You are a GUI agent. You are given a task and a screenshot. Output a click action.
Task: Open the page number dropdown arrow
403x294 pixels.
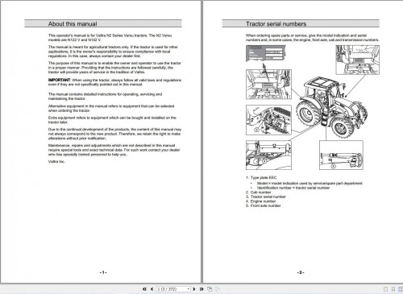(x=189, y=289)
